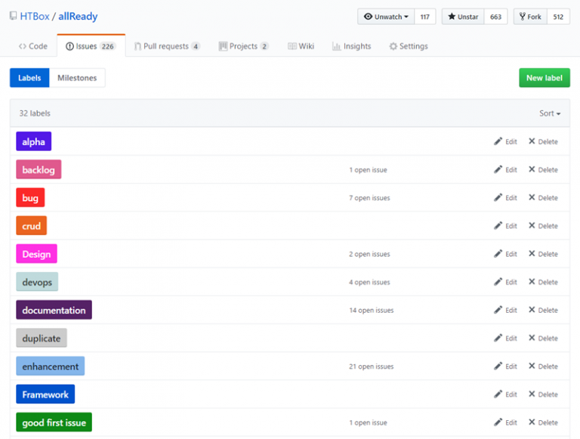Unstar the allReady repository
Image resolution: width=580 pixels, height=439 pixels.
pos(463,17)
